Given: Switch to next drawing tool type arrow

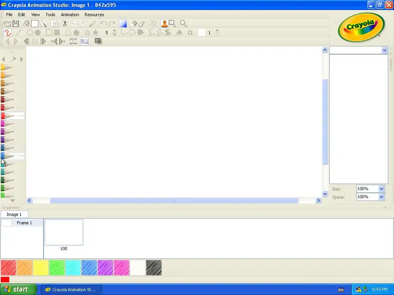Looking at the screenshot, I should pos(22,60).
